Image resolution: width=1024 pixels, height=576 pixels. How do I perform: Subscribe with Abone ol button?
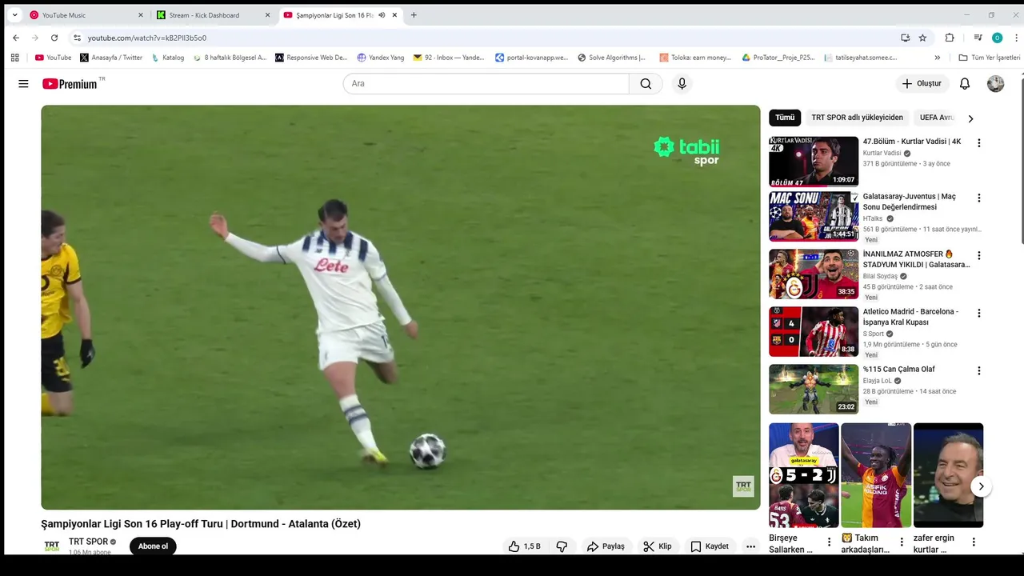tap(153, 546)
